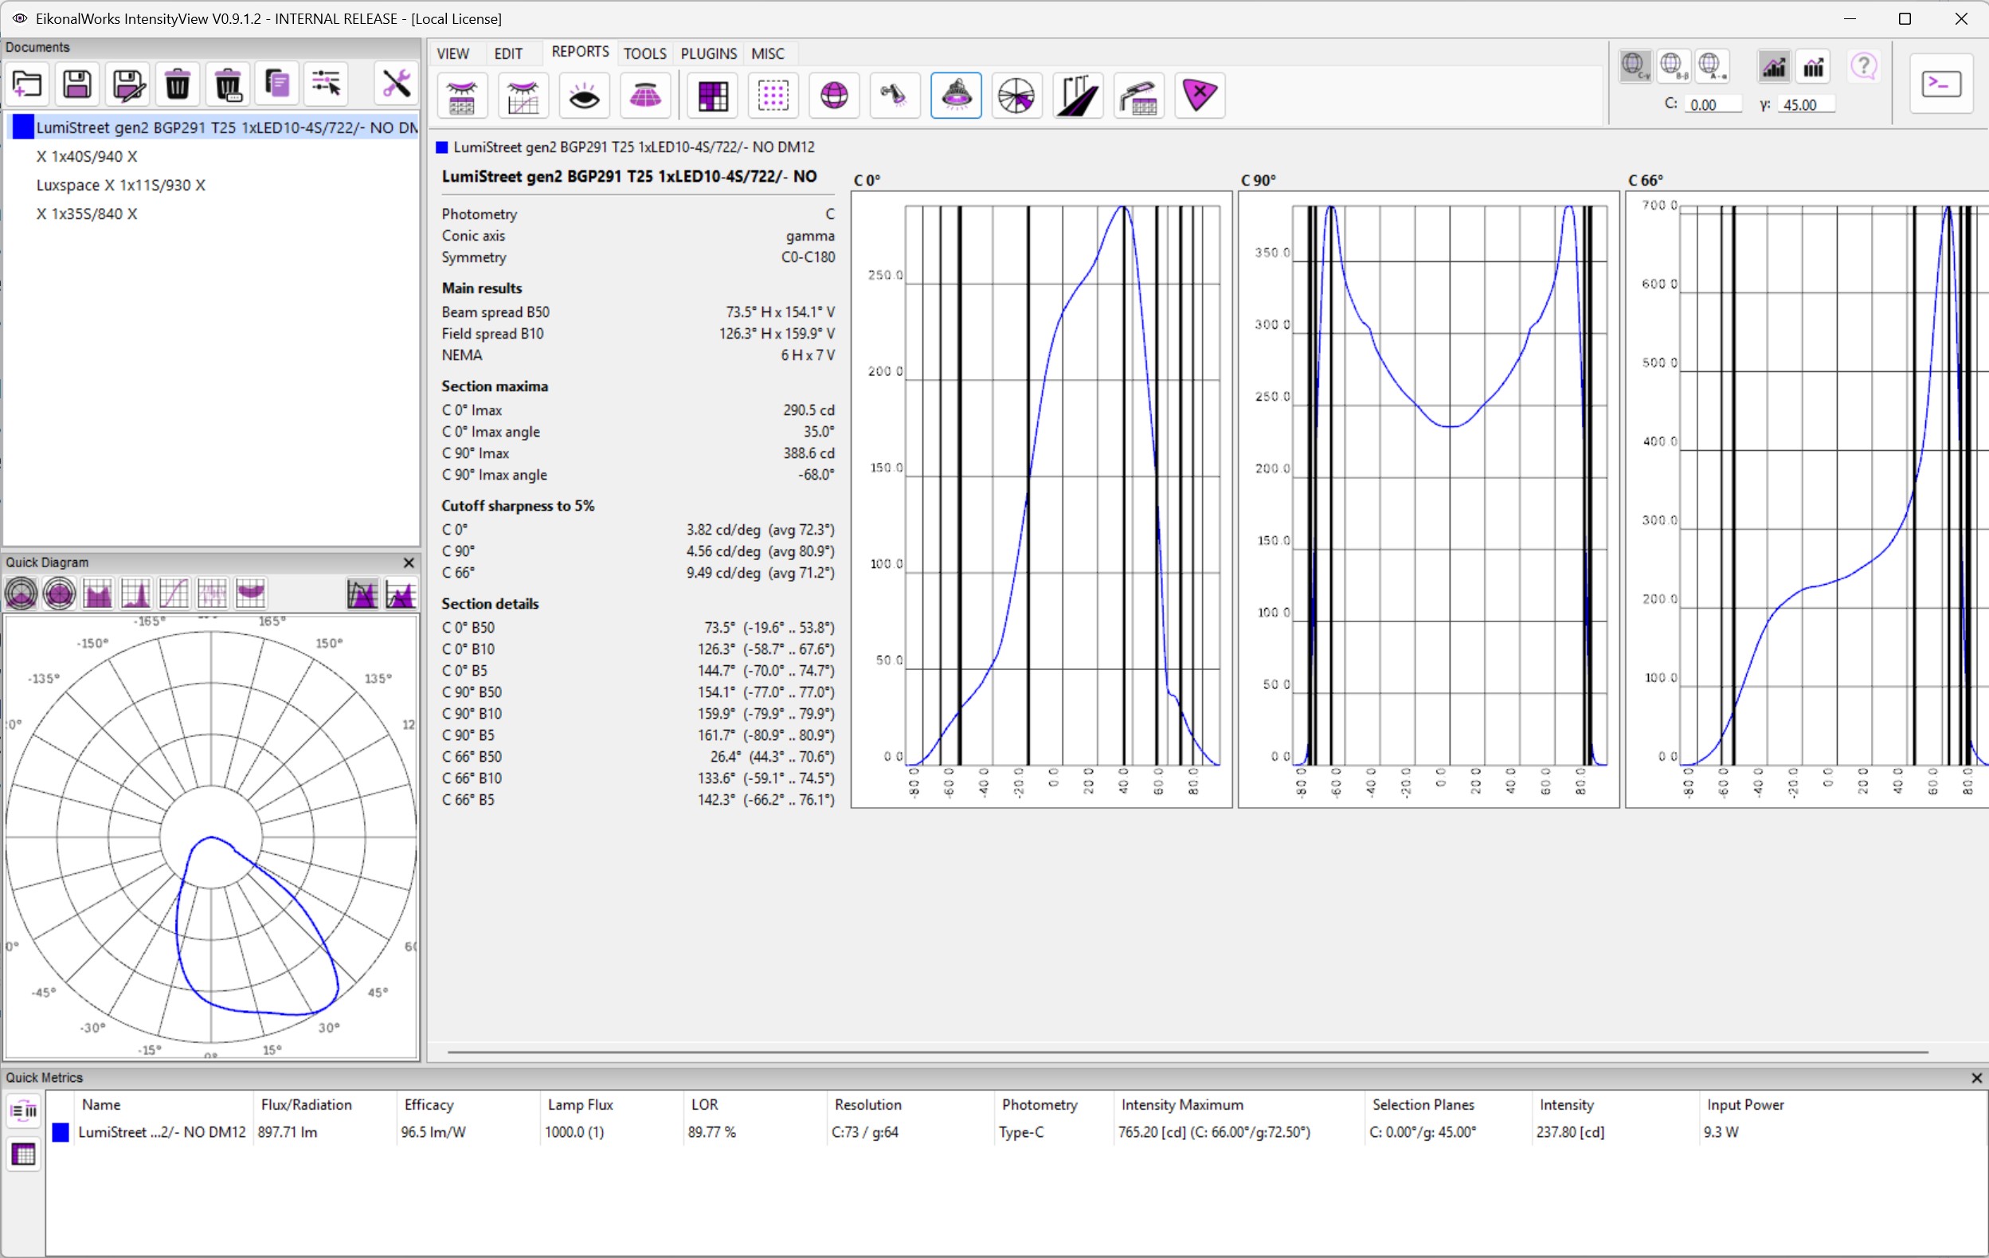The height and width of the screenshot is (1258, 1989).
Task: Open the street lantern with table icon
Action: click(1139, 96)
